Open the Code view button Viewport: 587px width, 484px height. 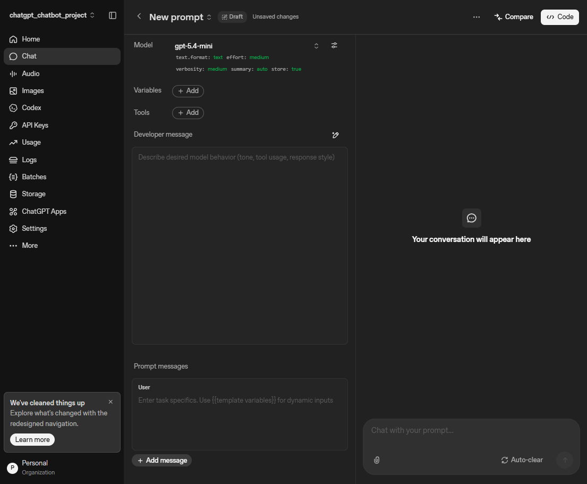pos(560,17)
